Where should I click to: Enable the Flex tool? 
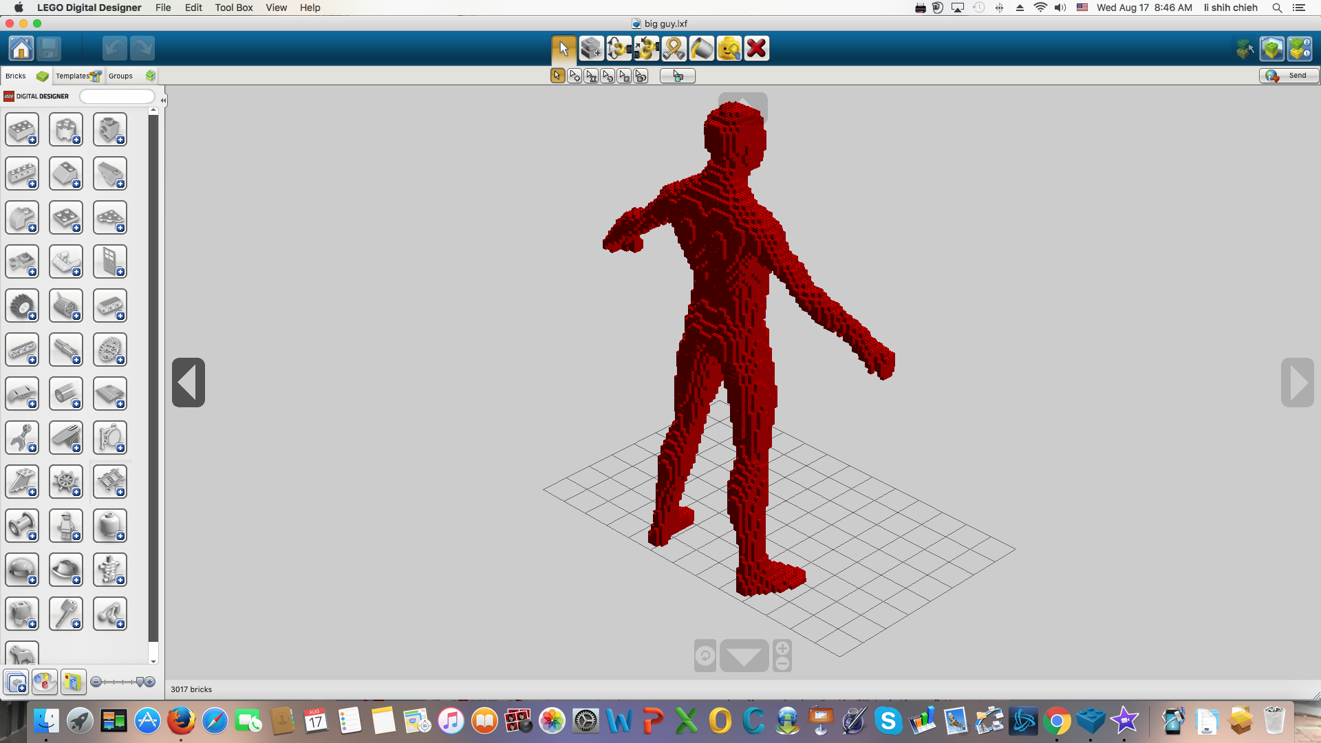[x=673, y=48]
